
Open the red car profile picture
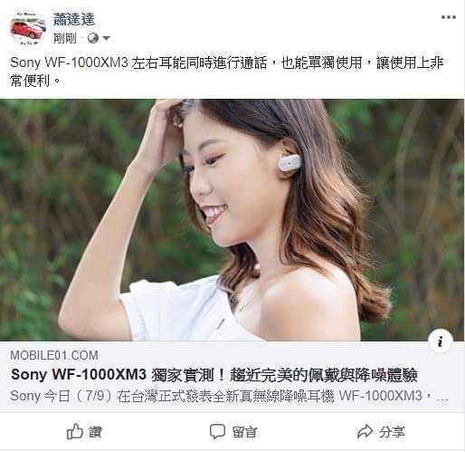pos(28,28)
